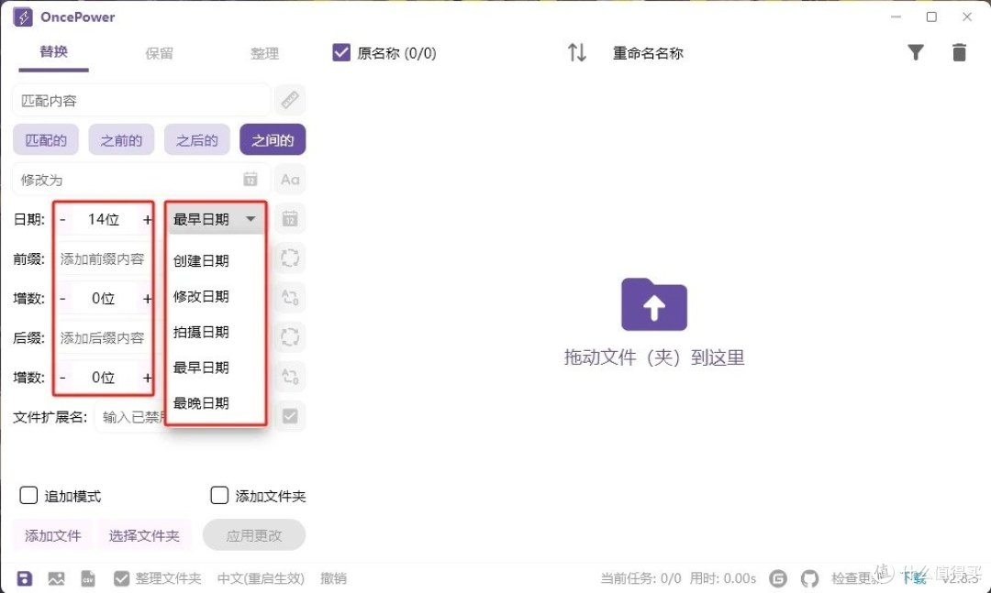
Task: Select the 之前的 mode toggle
Action: tap(121, 139)
